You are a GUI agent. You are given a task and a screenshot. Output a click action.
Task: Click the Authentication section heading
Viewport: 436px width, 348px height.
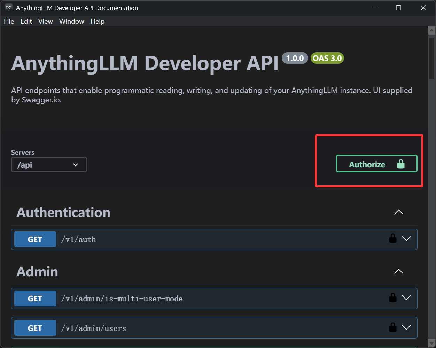(x=63, y=212)
